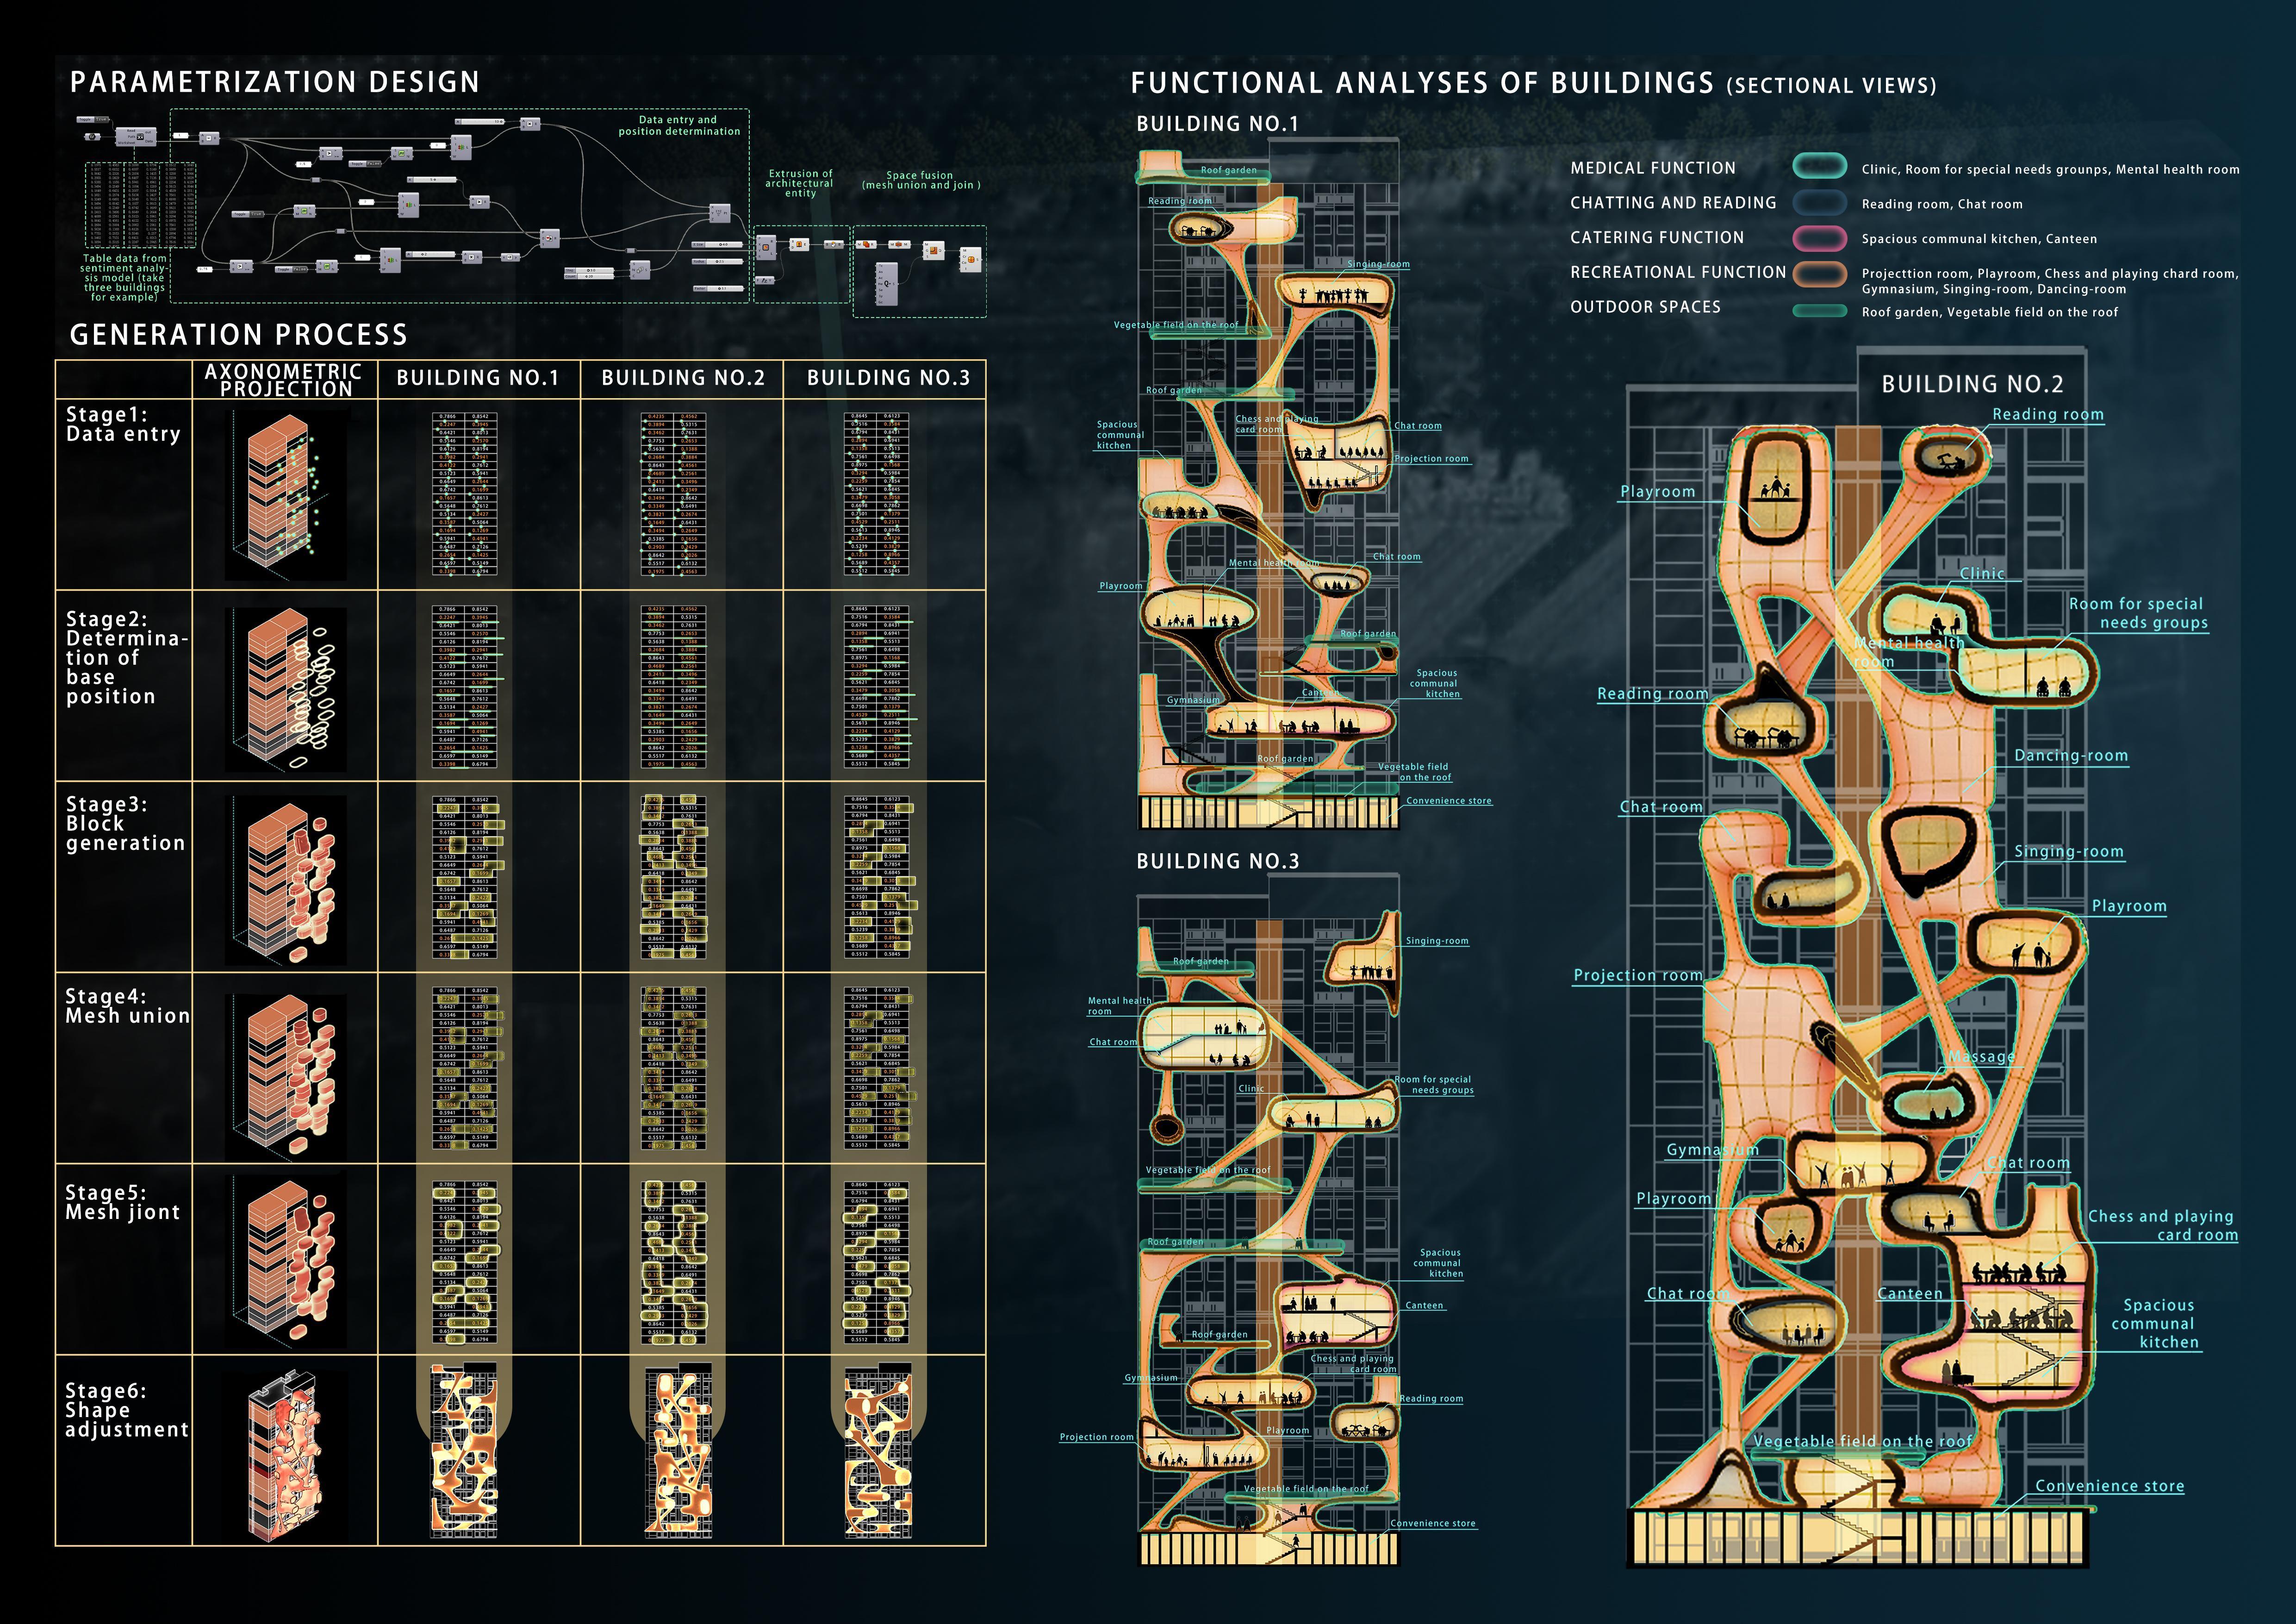Click Stage5 Mesh joint Building No.3 thumbnail
The width and height of the screenshot is (2296, 1624).
tap(877, 1262)
